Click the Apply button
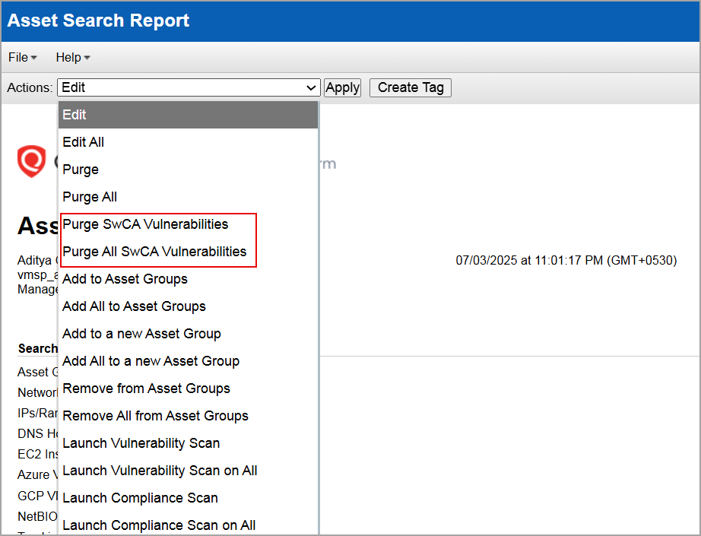 click(x=342, y=87)
